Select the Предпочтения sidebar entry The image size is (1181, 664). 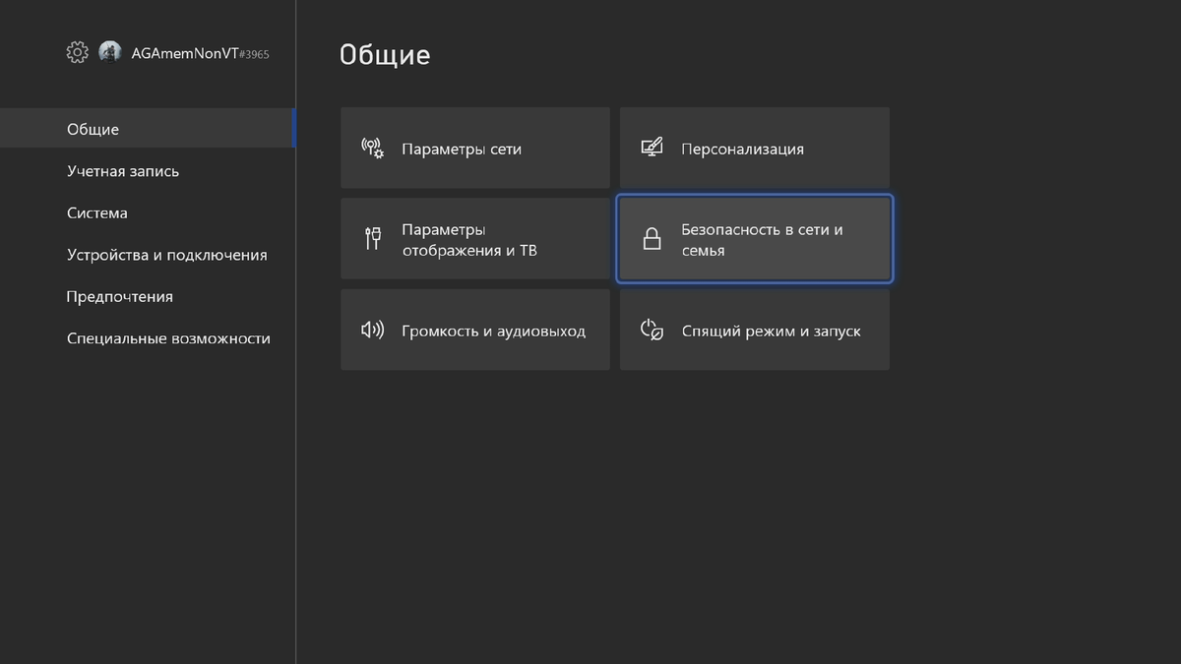pyautogui.click(x=119, y=296)
